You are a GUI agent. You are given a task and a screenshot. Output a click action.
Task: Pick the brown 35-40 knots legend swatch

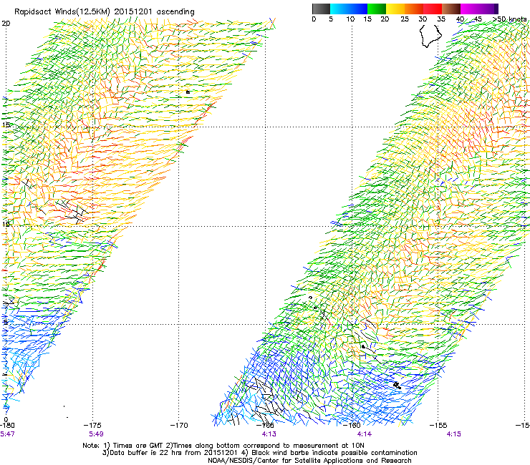[451, 9]
